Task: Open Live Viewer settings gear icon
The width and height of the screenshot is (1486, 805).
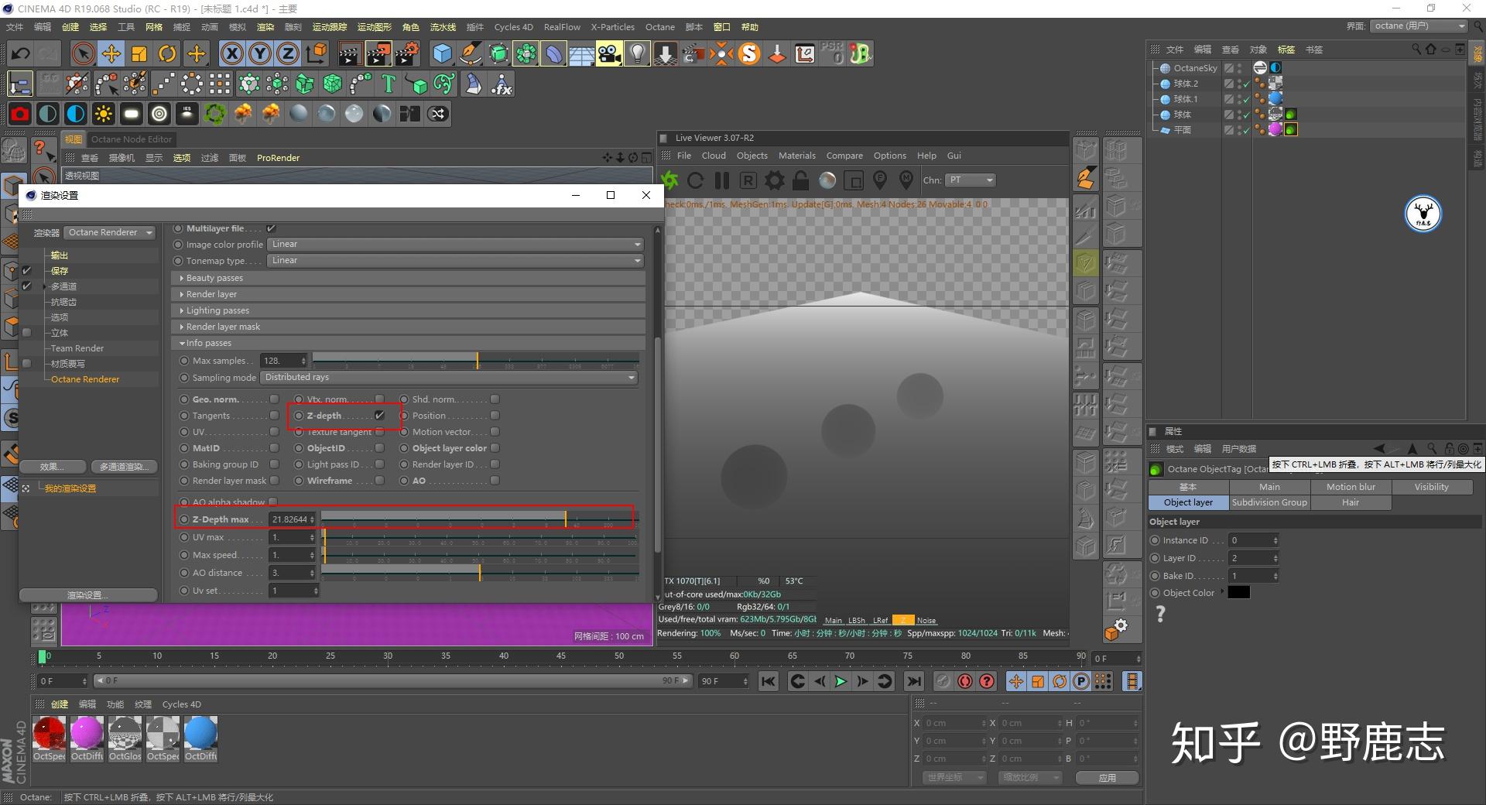Action: 774,181
